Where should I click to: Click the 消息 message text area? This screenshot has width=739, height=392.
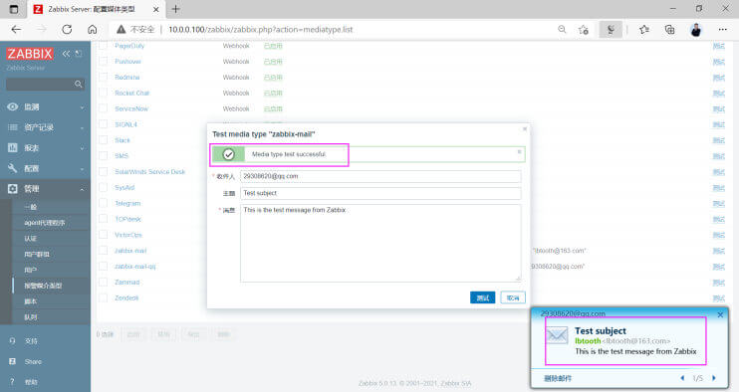(380, 244)
